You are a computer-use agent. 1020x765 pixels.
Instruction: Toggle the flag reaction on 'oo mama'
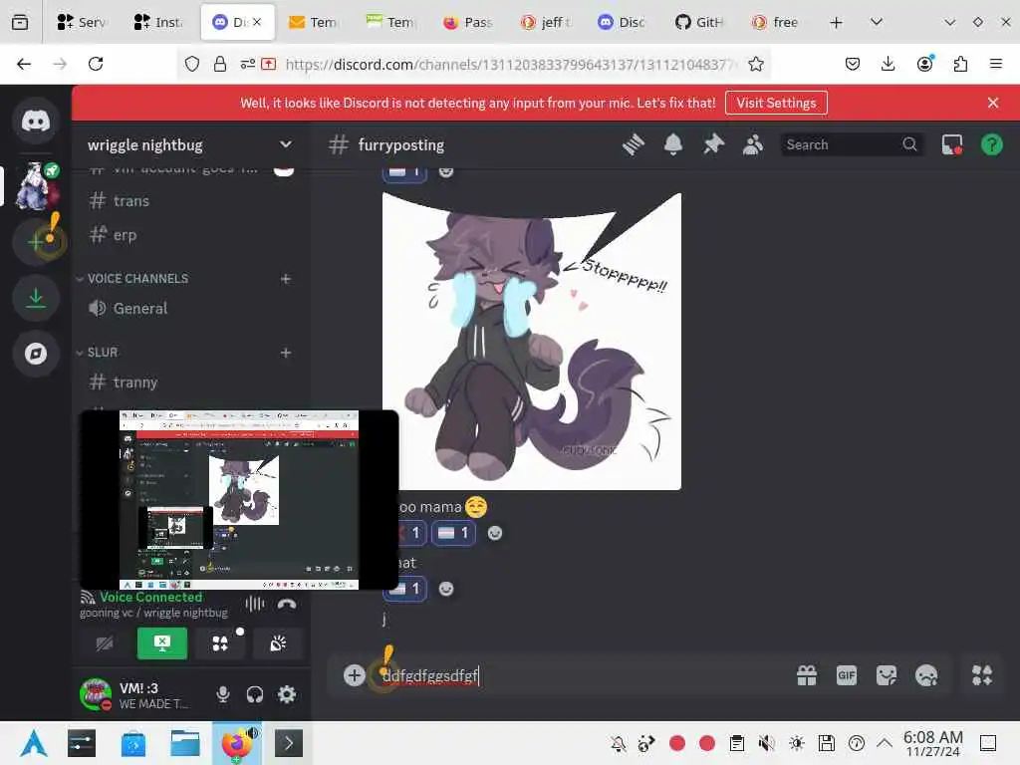pyautogui.click(x=453, y=534)
